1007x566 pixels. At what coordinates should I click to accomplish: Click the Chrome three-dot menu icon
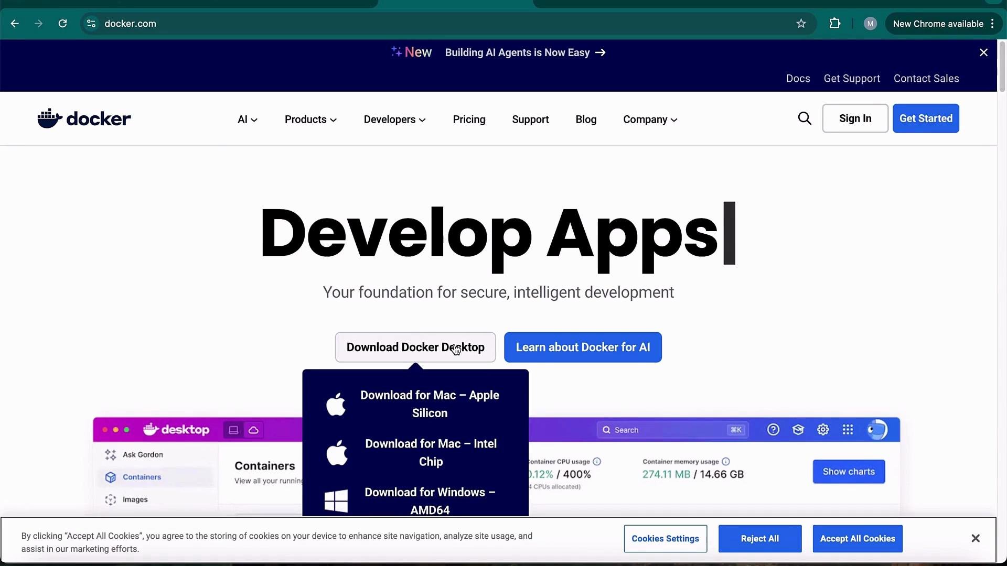(x=992, y=24)
